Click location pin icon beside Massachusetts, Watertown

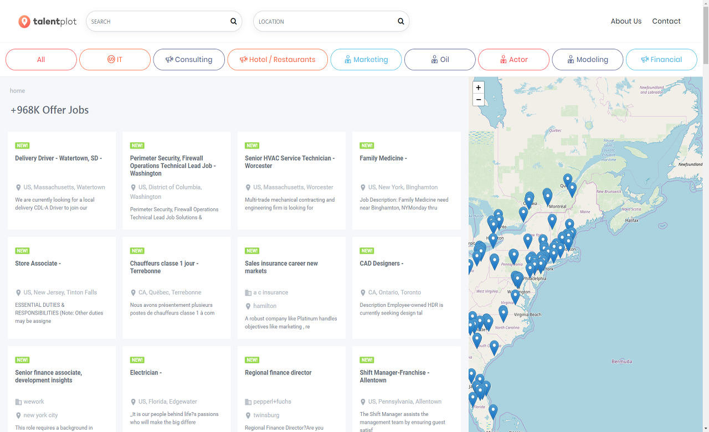[x=18, y=188]
